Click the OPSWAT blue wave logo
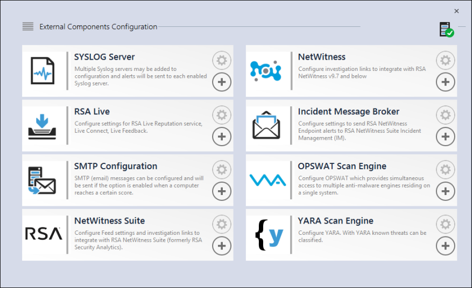Image resolution: width=472 pixels, height=288 pixels. (x=267, y=180)
